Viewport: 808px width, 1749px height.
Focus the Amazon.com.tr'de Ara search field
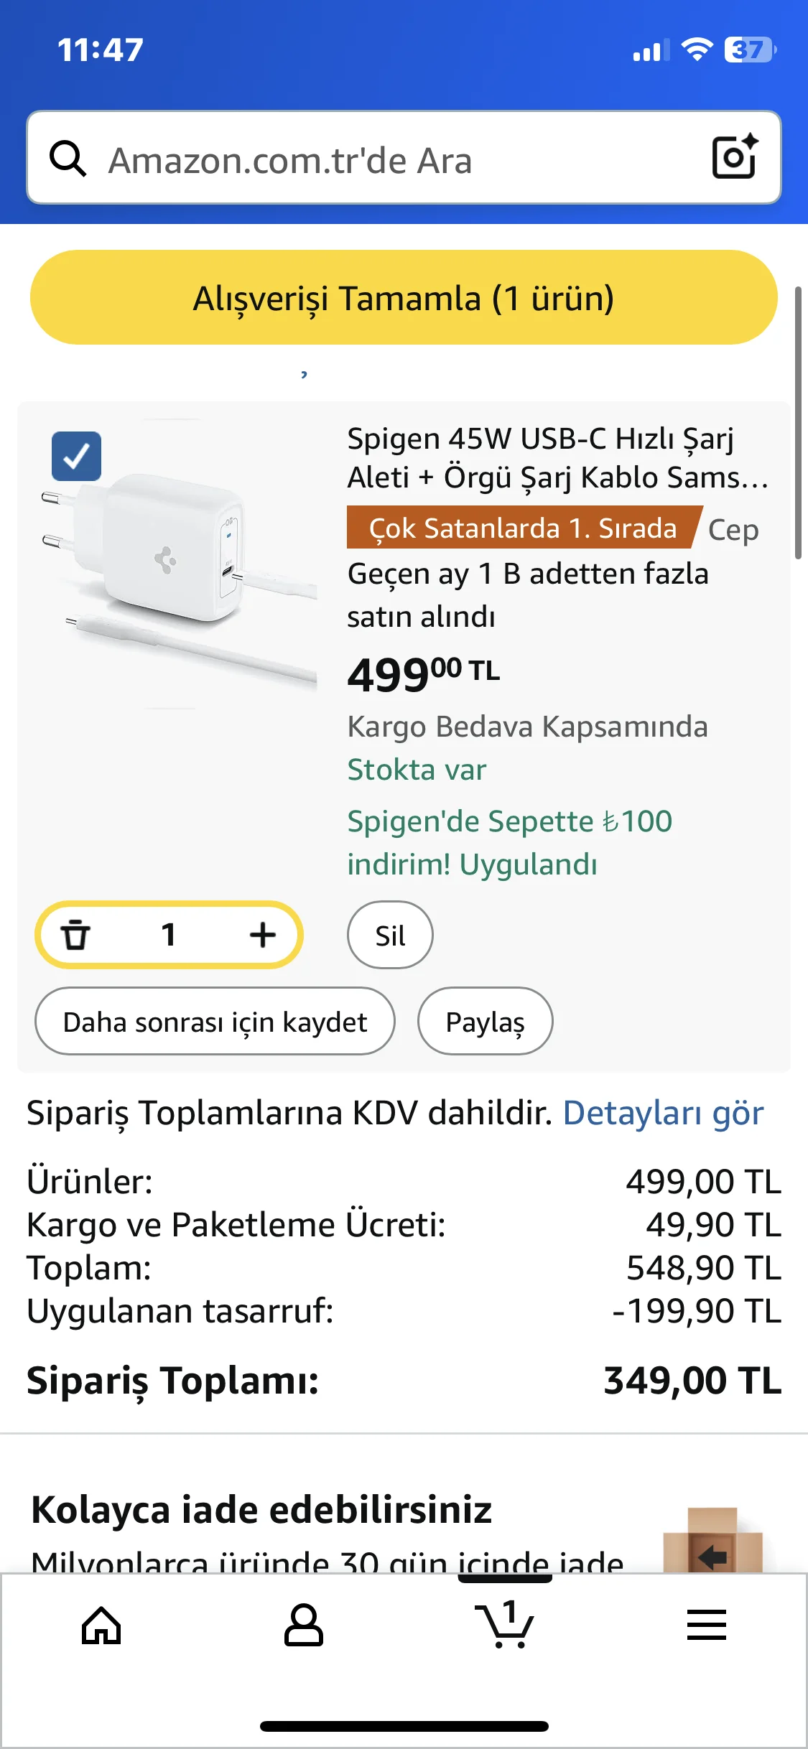pyautogui.click(x=388, y=159)
